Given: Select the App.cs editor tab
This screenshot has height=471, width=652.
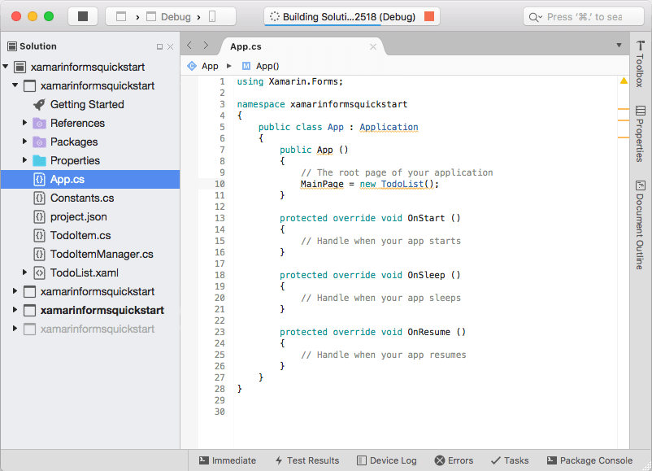Looking at the screenshot, I should tap(246, 46).
